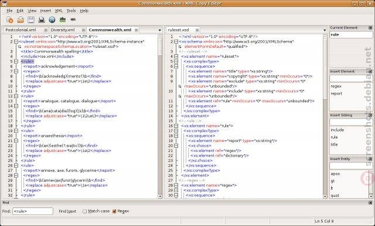This screenshot has width=375, height=226.
Task: Insert the report element from list
Action: point(336,93)
